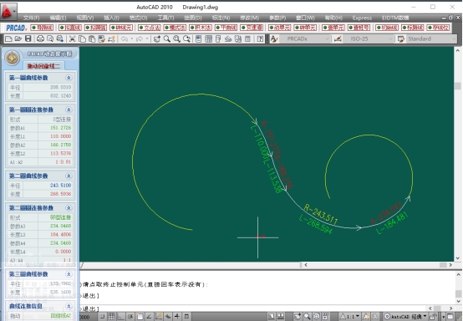463x321 pixels.
Task: Open the 视图(V) menu
Action: click(x=85, y=18)
